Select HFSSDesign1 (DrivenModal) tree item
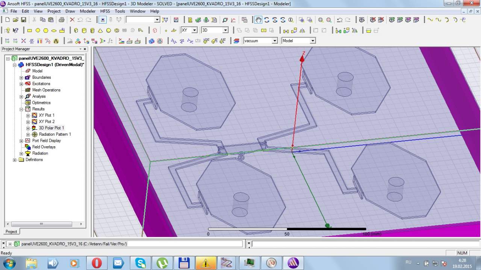This screenshot has height=270, width=481. coord(54,64)
